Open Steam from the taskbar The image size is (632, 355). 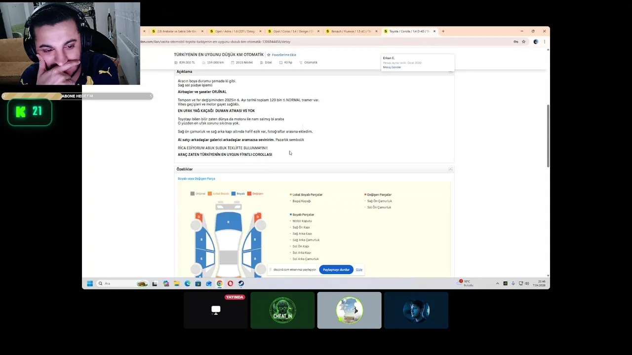coord(241,284)
